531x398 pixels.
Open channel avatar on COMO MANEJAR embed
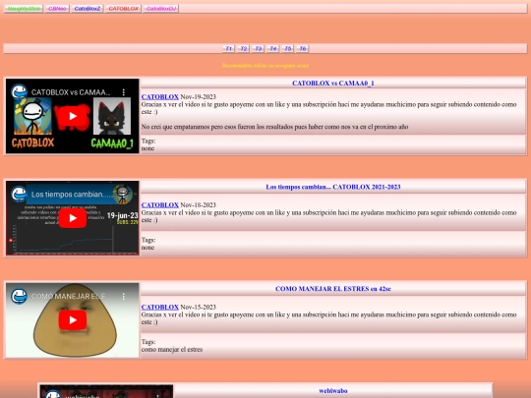coord(19,296)
